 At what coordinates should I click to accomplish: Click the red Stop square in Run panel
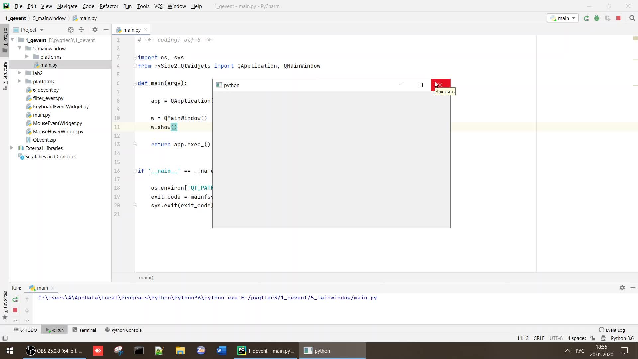pos(15,310)
